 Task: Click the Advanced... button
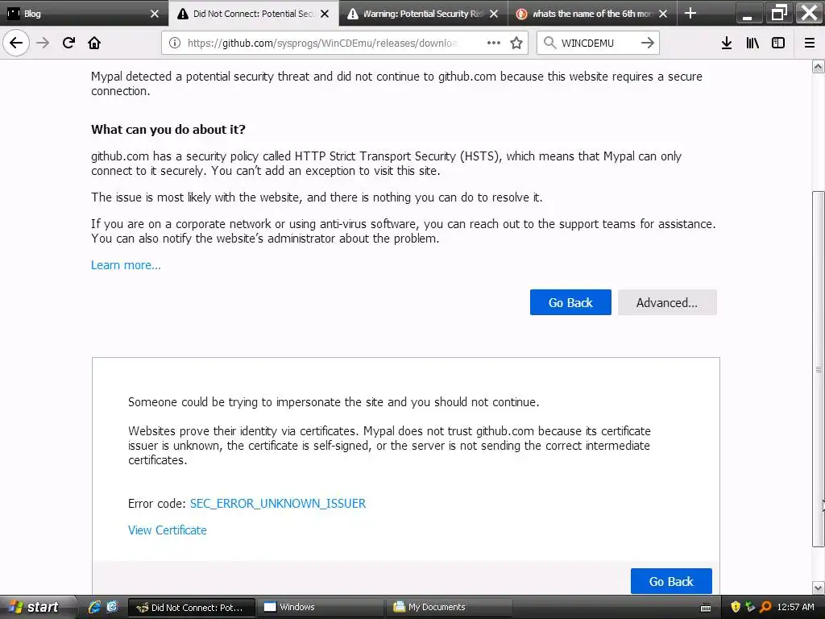(667, 303)
